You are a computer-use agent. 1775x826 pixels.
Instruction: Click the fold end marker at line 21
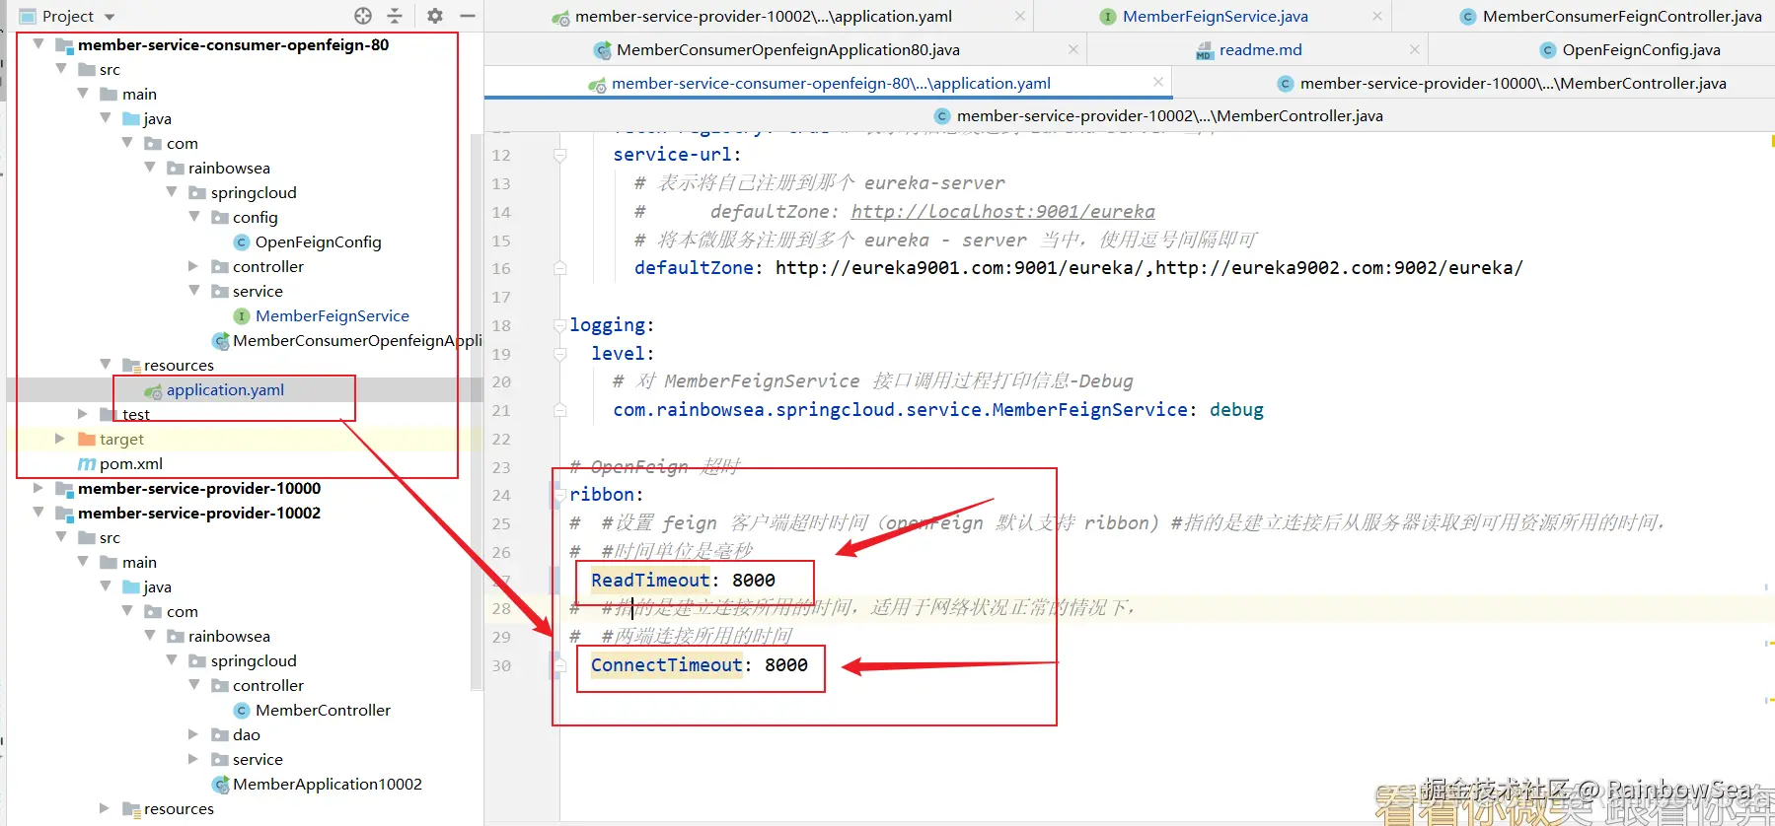(x=559, y=410)
